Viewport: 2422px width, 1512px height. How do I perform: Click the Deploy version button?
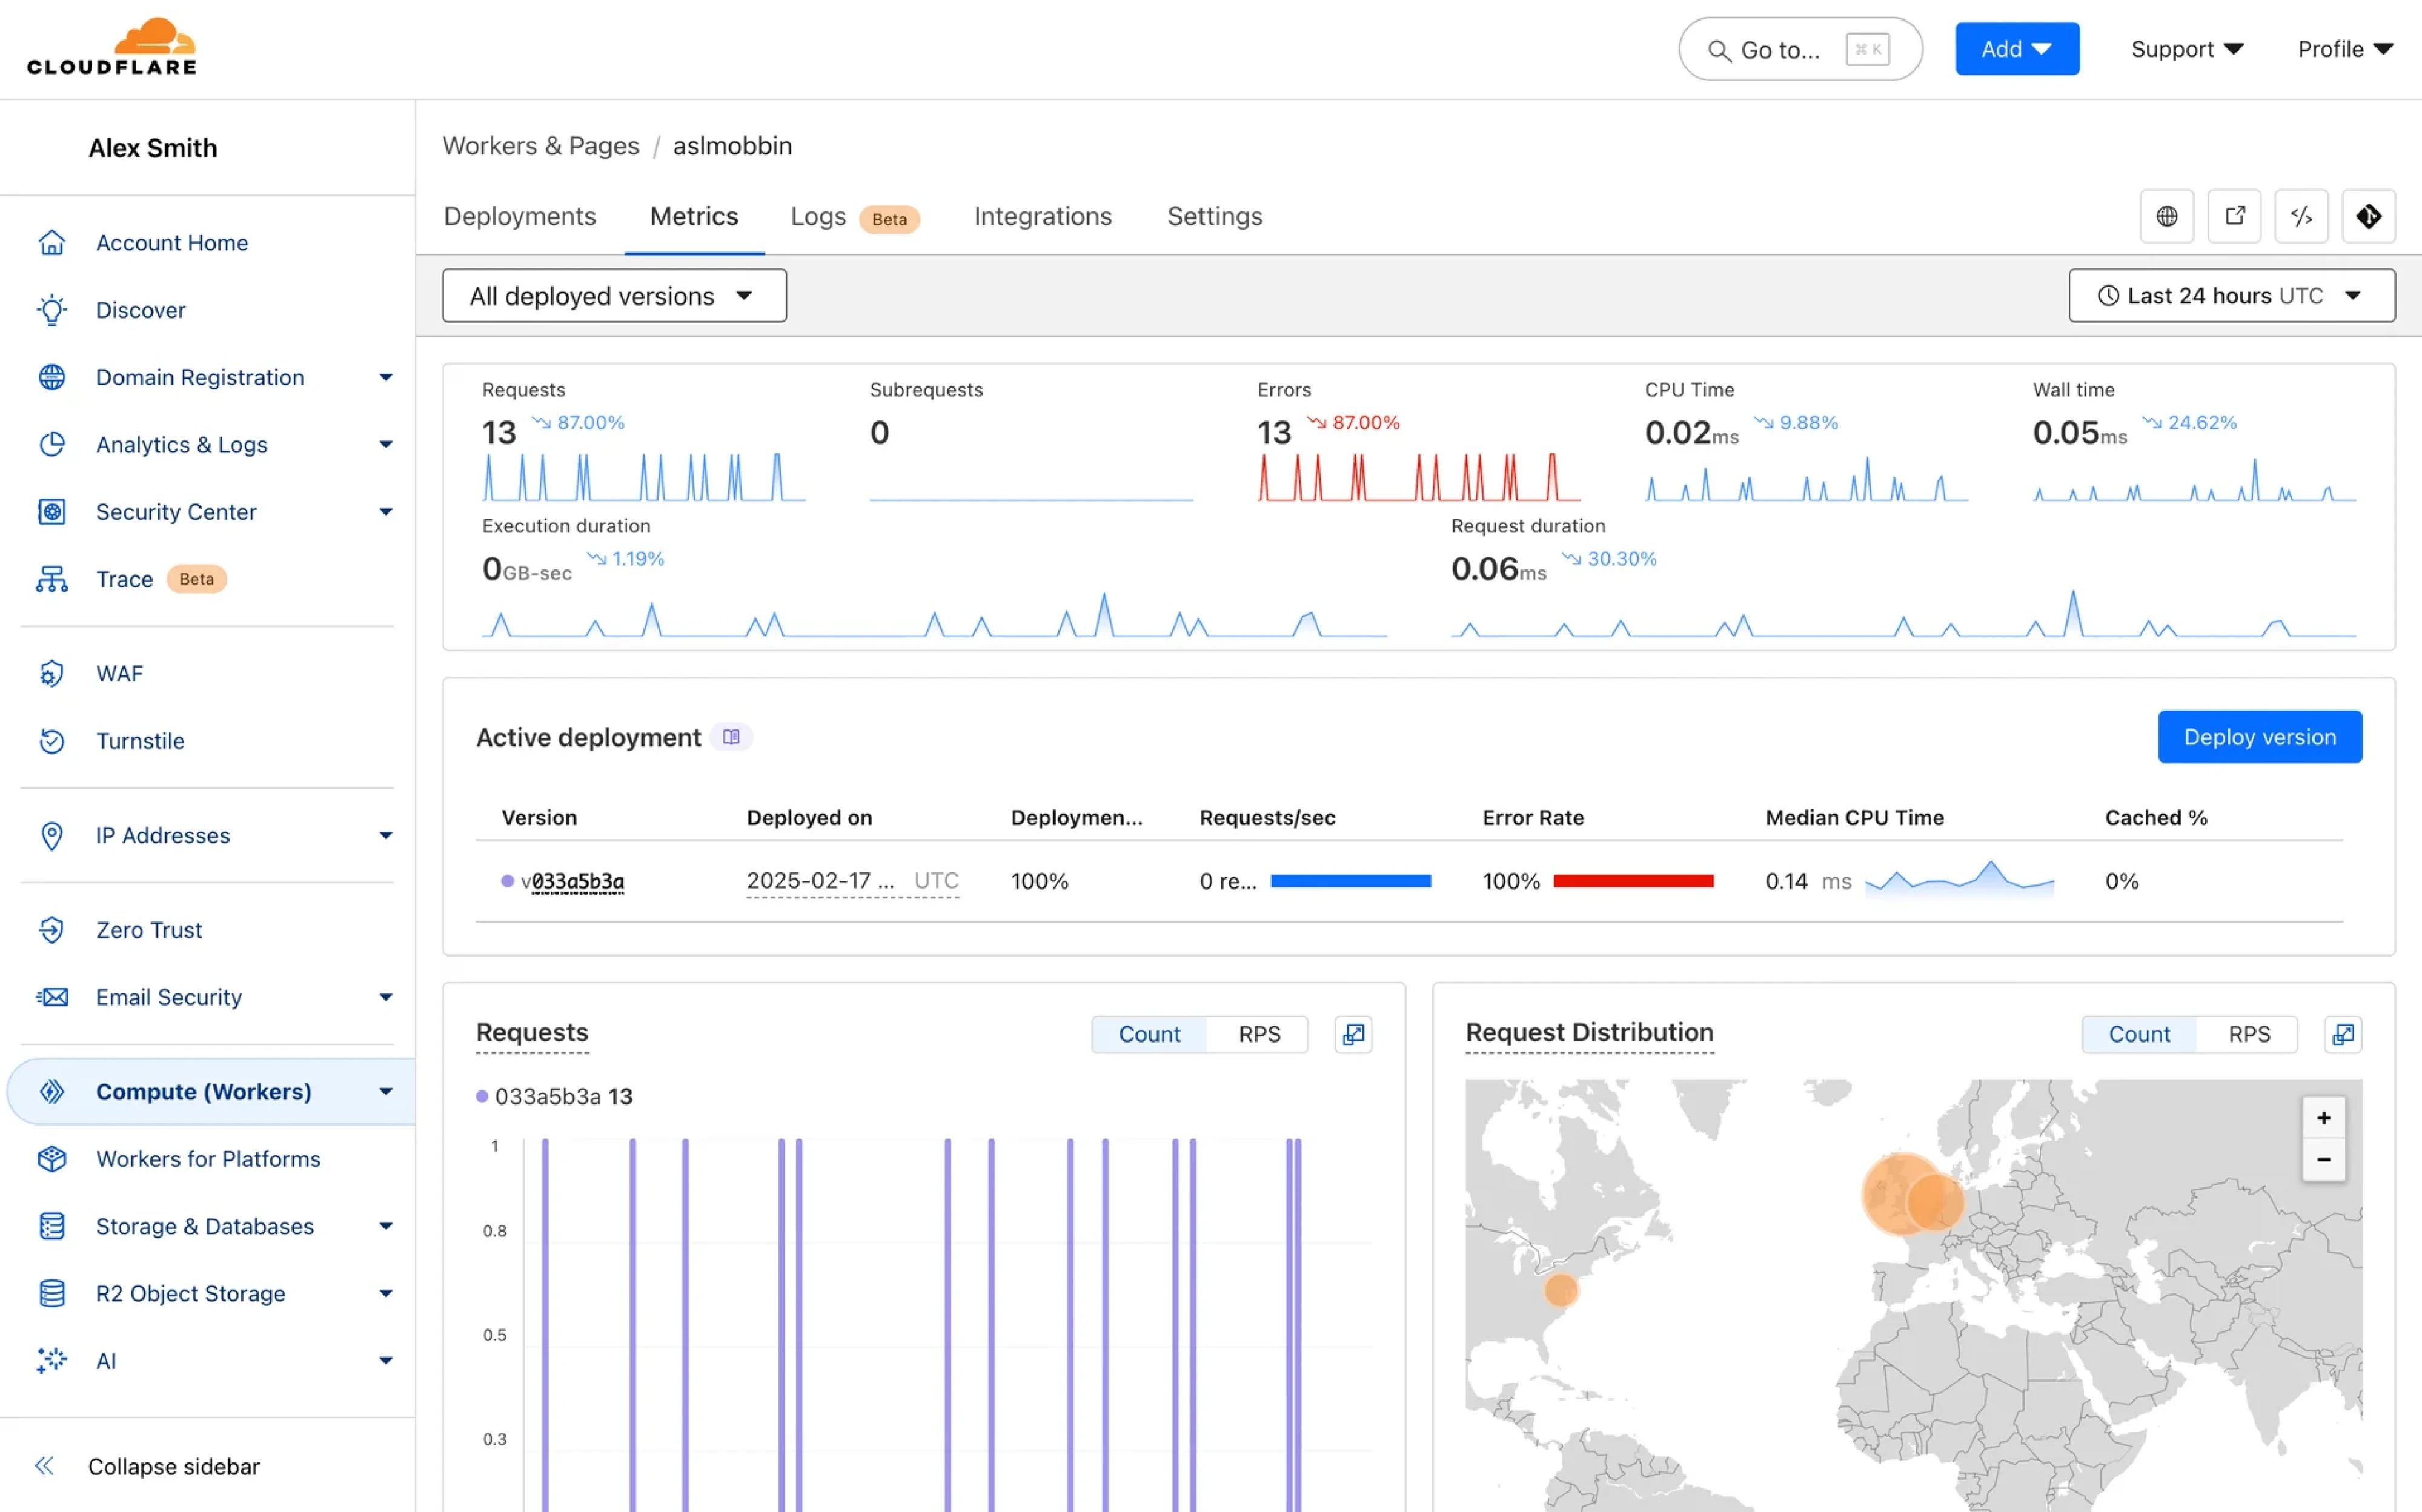coord(2260,737)
